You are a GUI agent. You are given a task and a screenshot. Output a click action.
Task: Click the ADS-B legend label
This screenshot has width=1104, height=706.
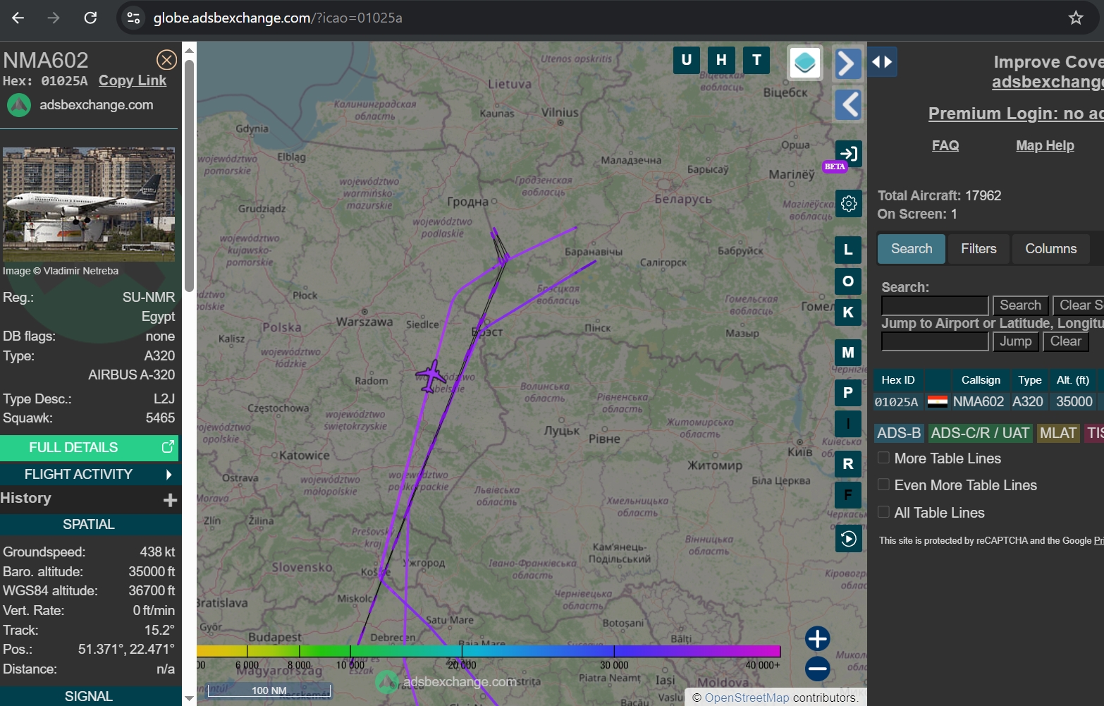point(899,433)
